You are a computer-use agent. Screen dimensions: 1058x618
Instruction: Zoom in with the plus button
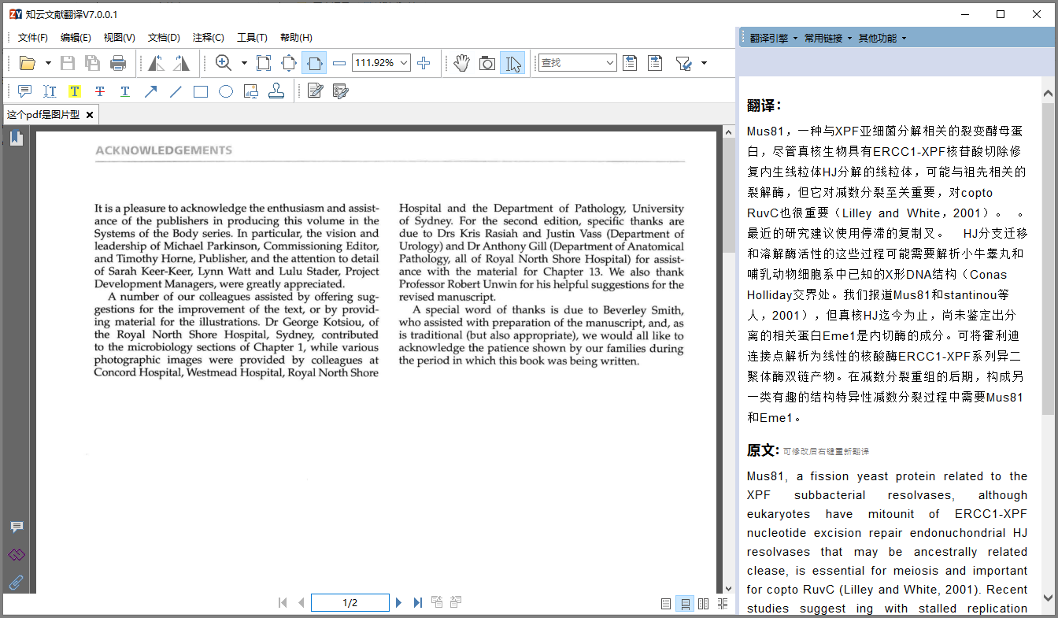point(424,63)
